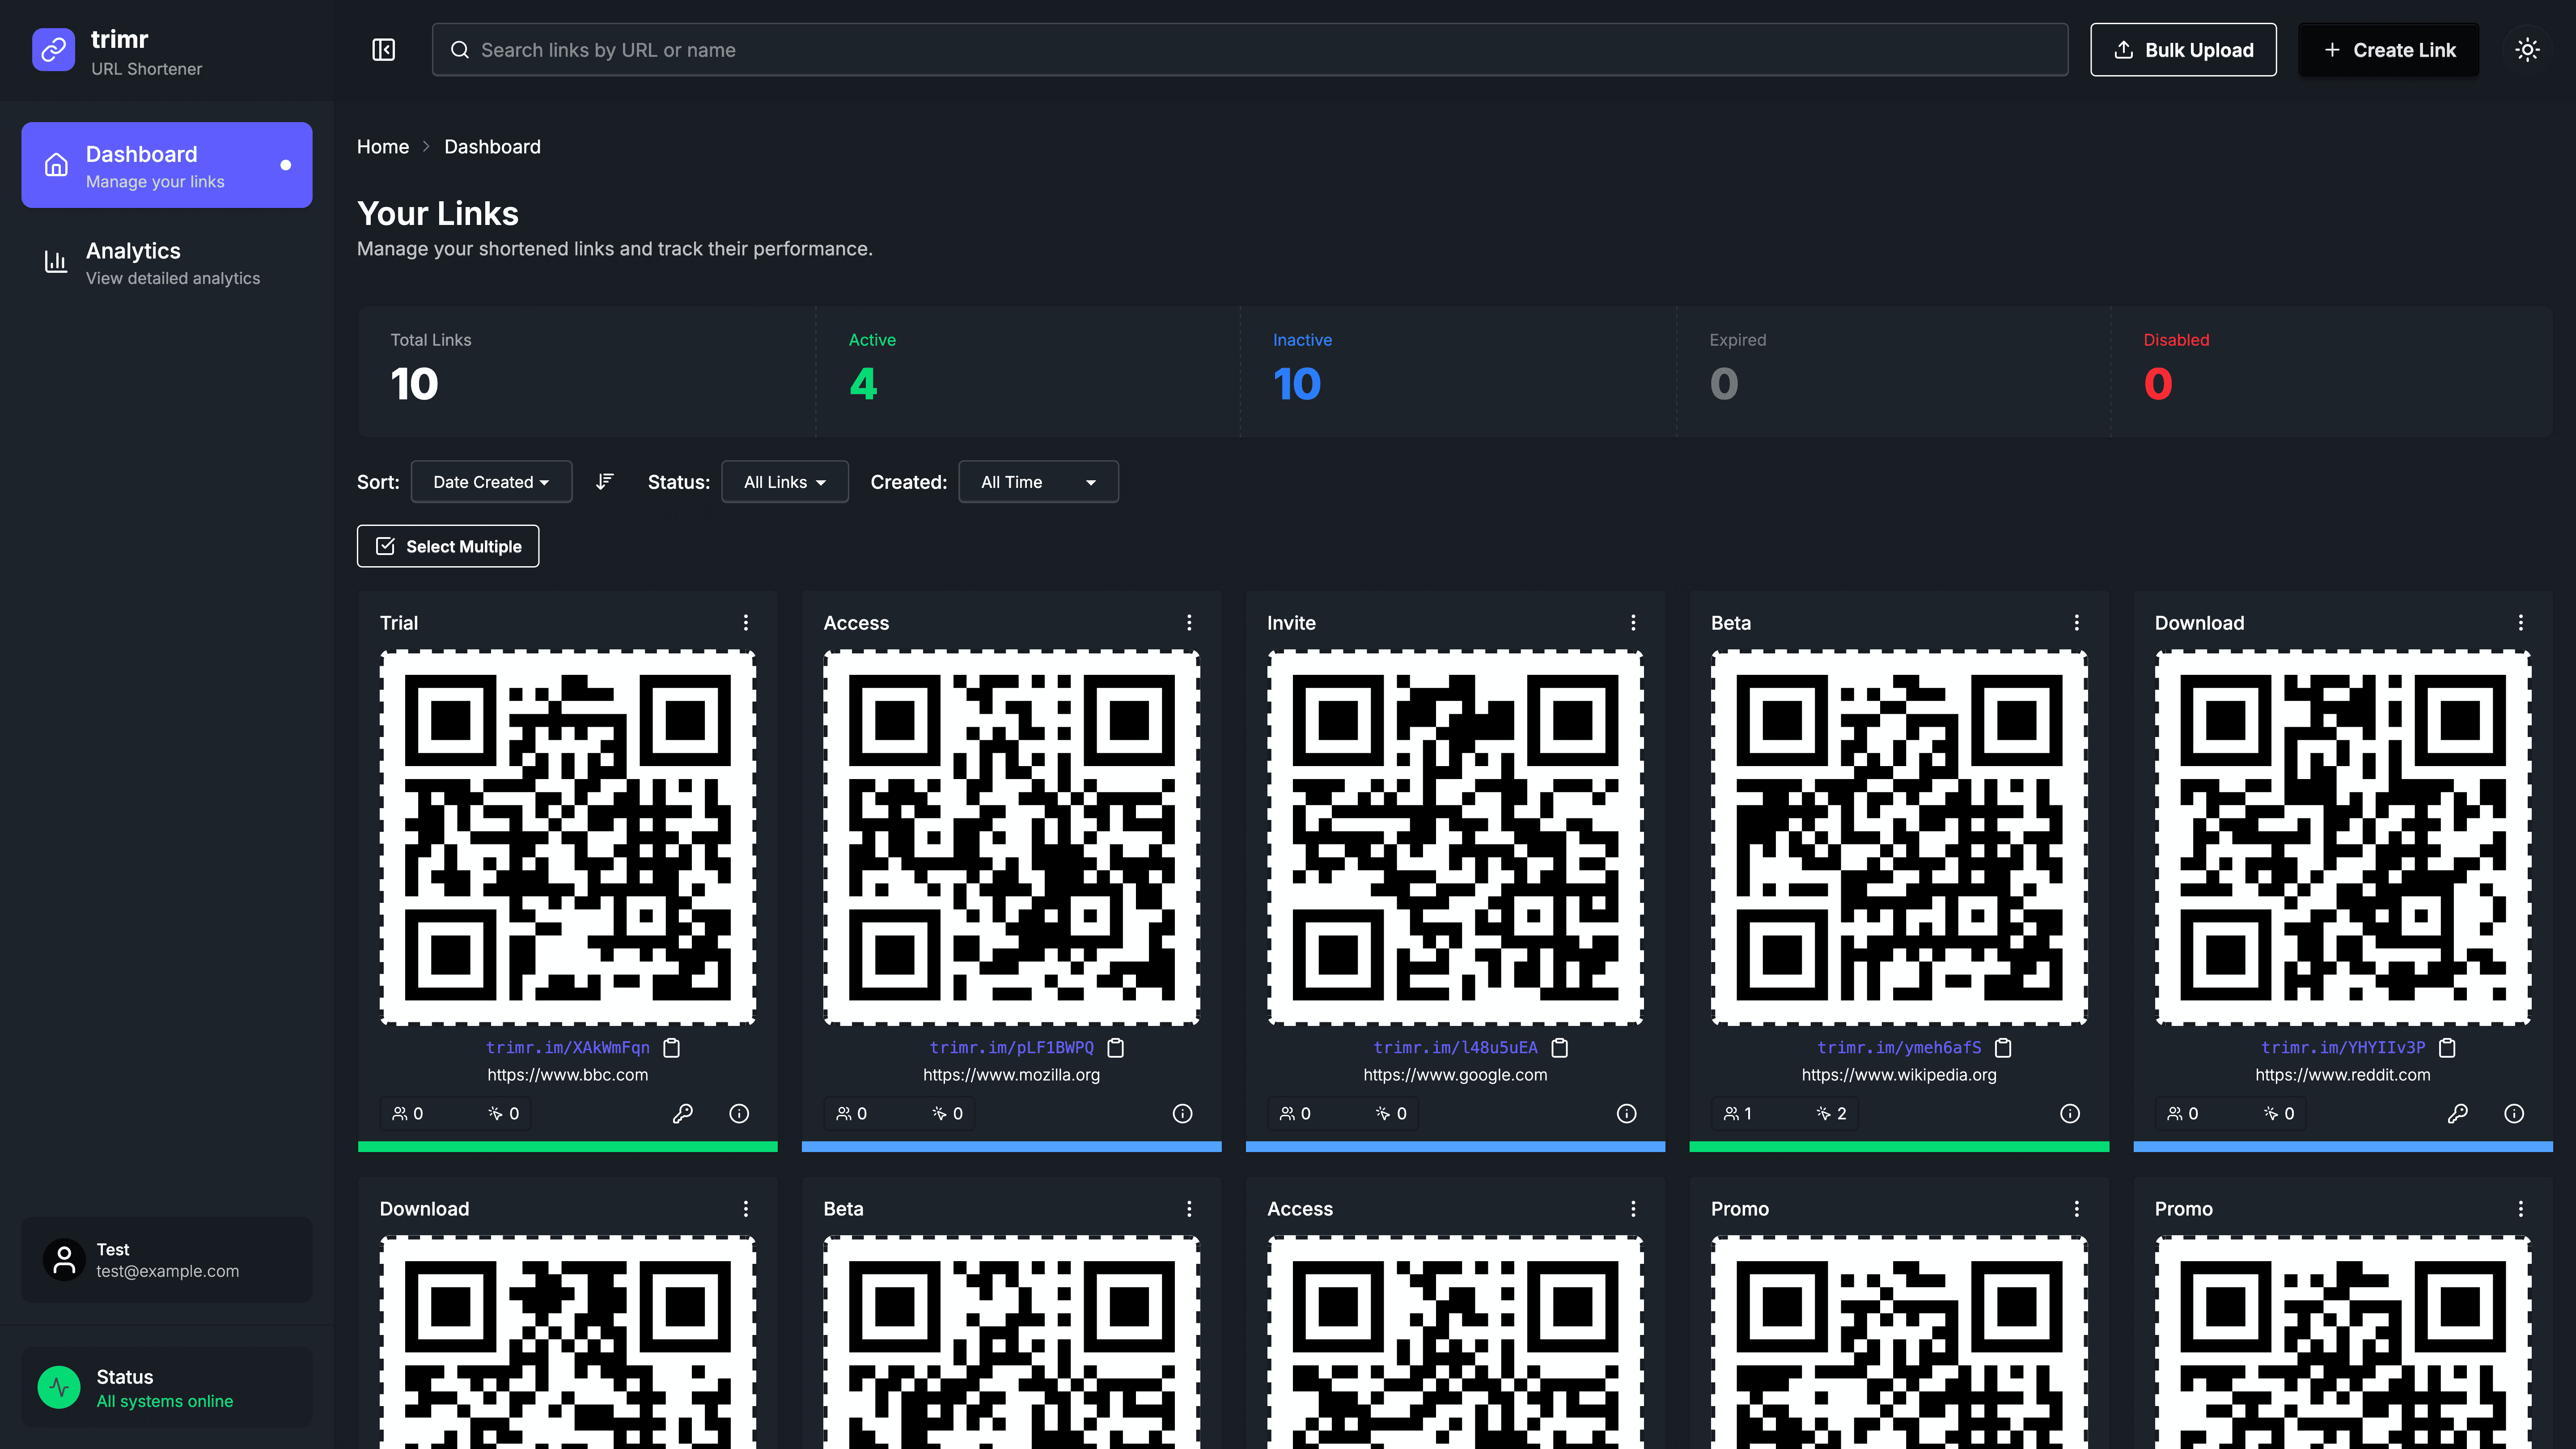The height and width of the screenshot is (1449, 2576).
Task: Click the trimr chain-link logo icon
Action: [x=53, y=50]
